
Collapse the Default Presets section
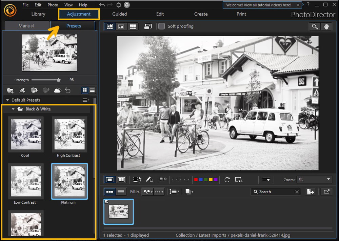(x=7, y=100)
